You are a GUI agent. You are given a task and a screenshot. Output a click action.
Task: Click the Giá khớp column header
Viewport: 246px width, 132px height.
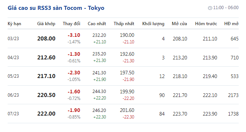46,24
